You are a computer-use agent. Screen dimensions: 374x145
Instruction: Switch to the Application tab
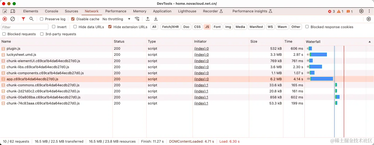click(162, 11)
